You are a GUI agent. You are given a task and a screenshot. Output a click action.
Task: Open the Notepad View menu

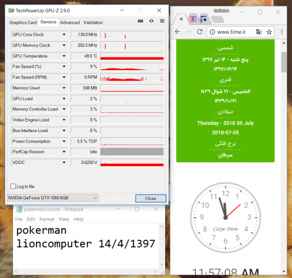[x=64, y=219]
